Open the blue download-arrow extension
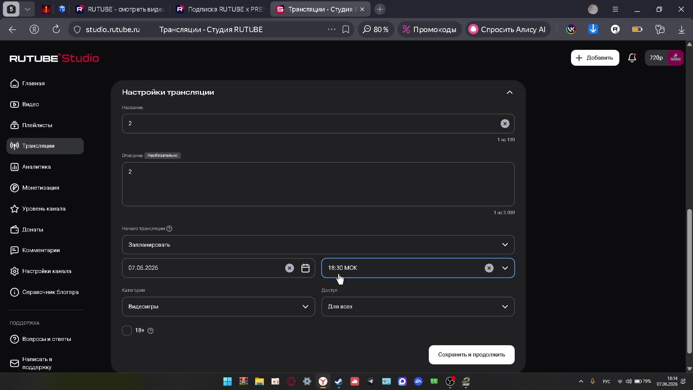 (x=593, y=29)
